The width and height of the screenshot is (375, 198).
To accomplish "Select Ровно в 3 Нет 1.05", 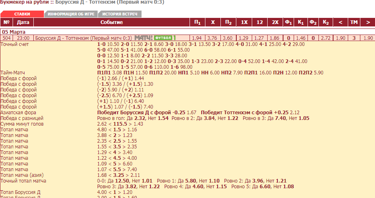I will click(299, 118).
